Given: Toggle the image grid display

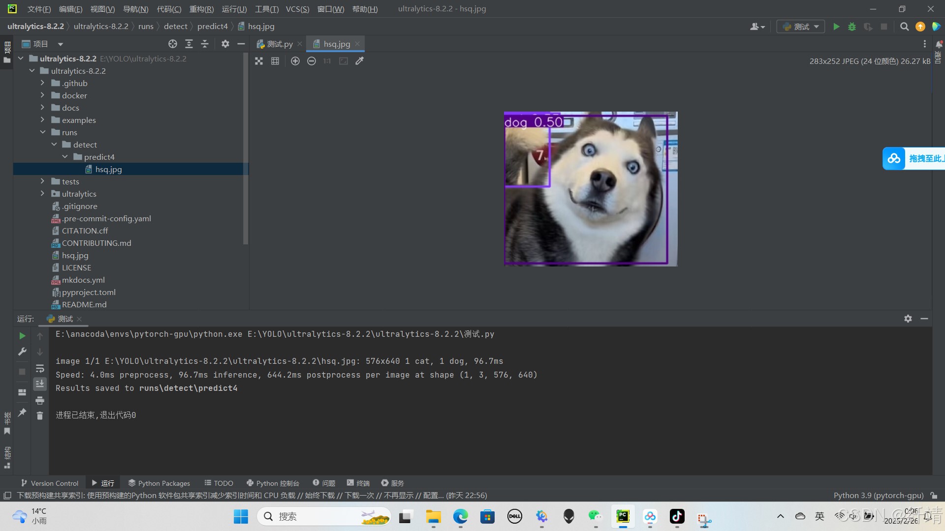Looking at the screenshot, I should (275, 61).
